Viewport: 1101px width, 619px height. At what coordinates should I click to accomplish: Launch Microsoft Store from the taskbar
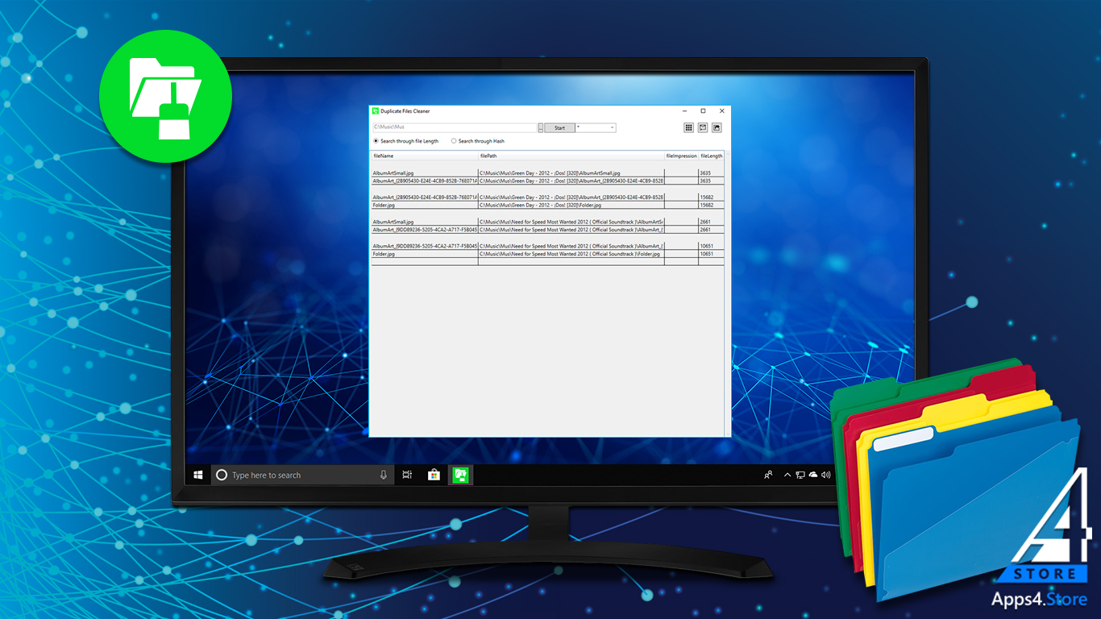(434, 475)
